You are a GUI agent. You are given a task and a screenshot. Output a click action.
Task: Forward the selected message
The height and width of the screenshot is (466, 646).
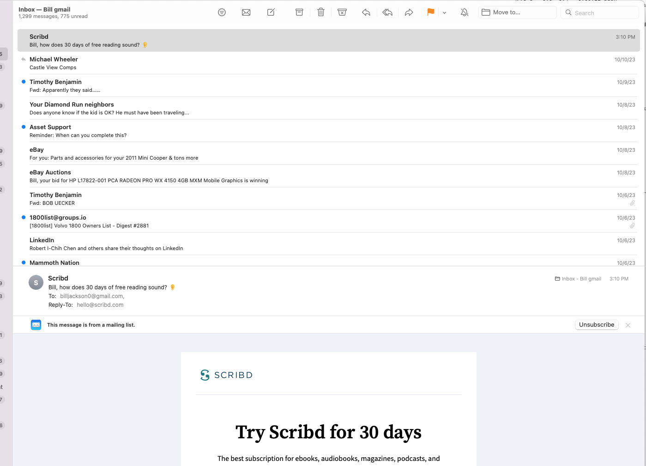click(409, 12)
